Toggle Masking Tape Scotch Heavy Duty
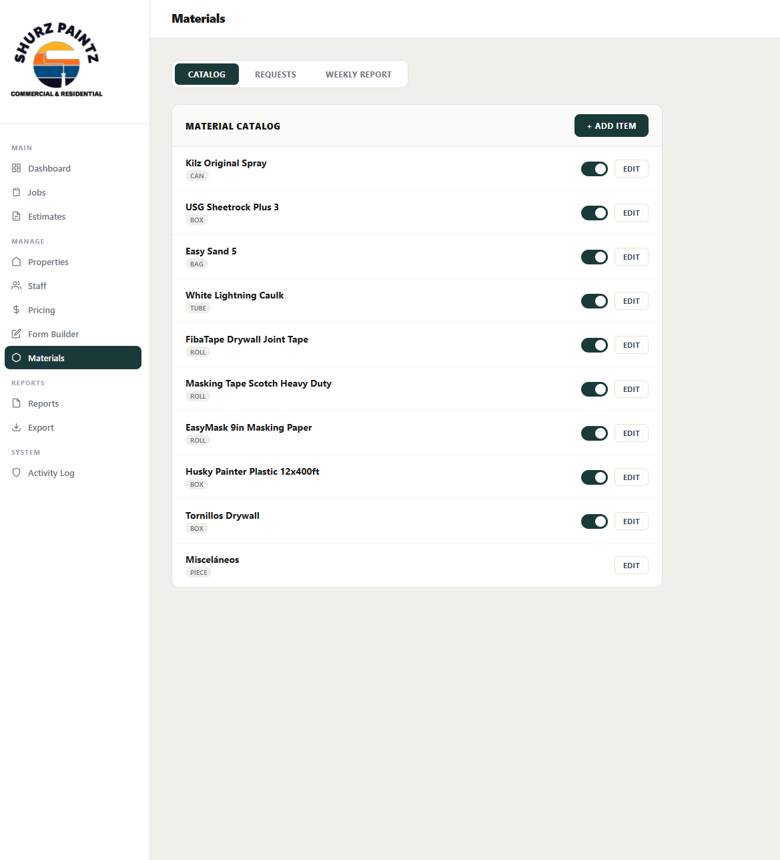780x860 pixels. [595, 389]
